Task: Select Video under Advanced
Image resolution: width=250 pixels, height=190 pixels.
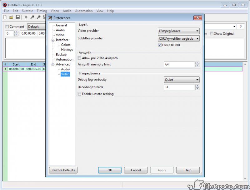Action: 65,74
